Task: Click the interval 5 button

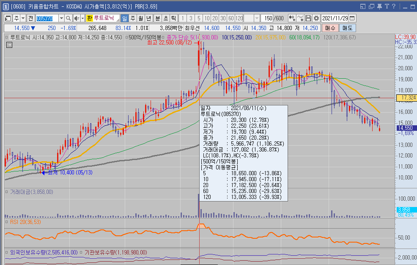Action: (x=199, y=18)
